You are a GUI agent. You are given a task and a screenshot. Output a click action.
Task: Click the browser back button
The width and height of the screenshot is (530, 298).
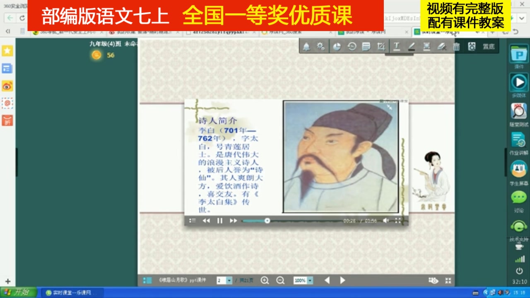[10, 18]
